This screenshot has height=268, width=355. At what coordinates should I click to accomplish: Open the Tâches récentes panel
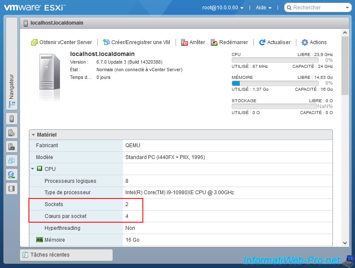point(66,255)
